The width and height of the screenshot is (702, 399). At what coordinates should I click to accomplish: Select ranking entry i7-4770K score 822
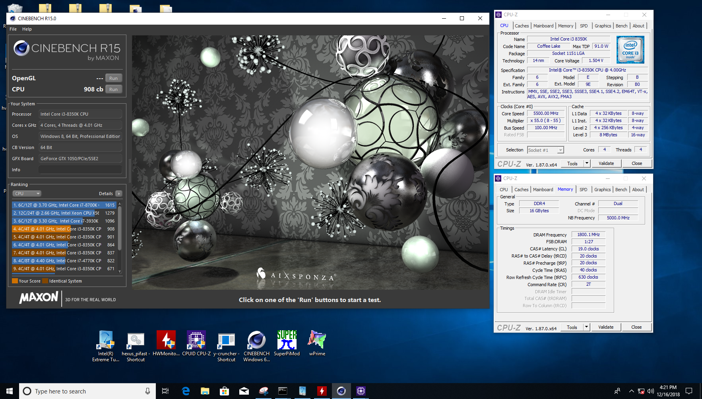[64, 261]
